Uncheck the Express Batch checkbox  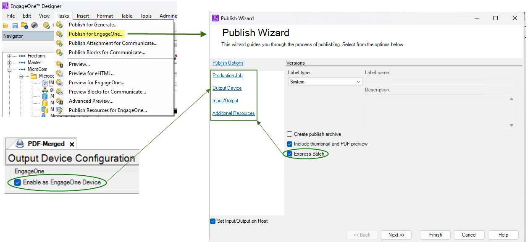click(289, 154)
